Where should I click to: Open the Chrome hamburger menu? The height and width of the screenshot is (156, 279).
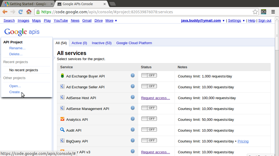tap(273, 12)
